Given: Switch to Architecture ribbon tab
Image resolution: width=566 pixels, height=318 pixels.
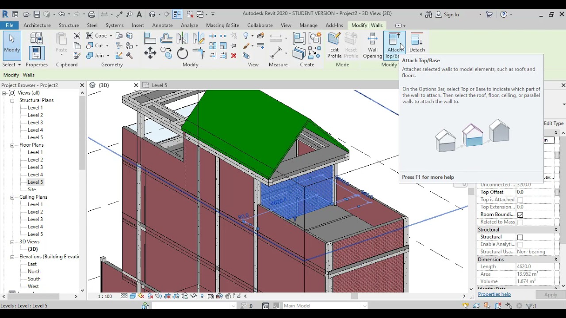Looking at the screenshot, I should click(37, 25).
